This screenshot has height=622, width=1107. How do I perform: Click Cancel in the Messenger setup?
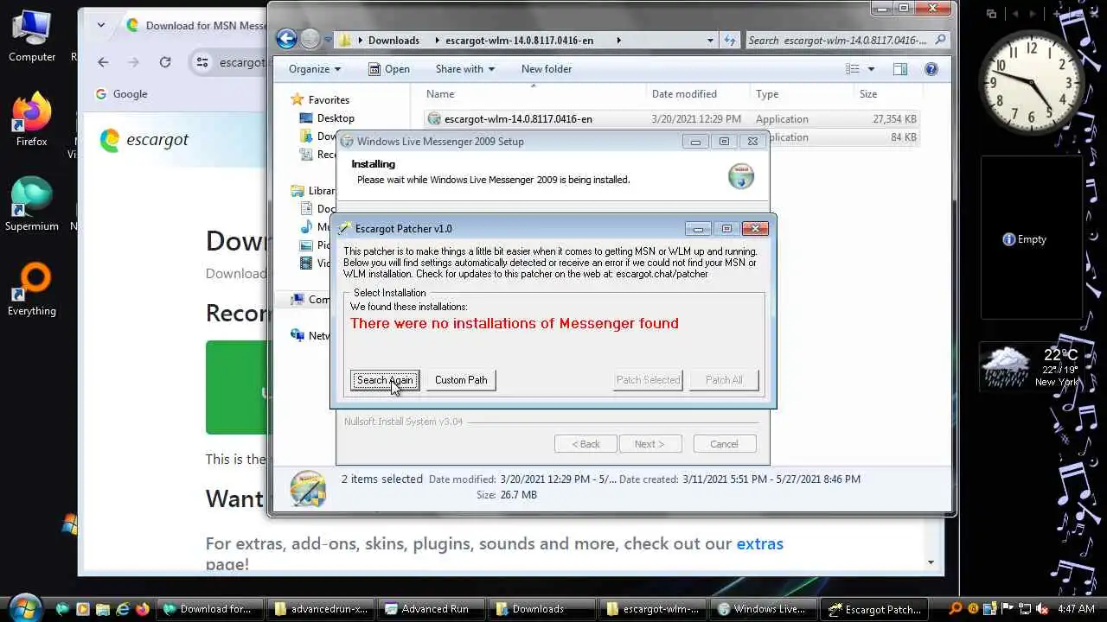tap(724, 444)
